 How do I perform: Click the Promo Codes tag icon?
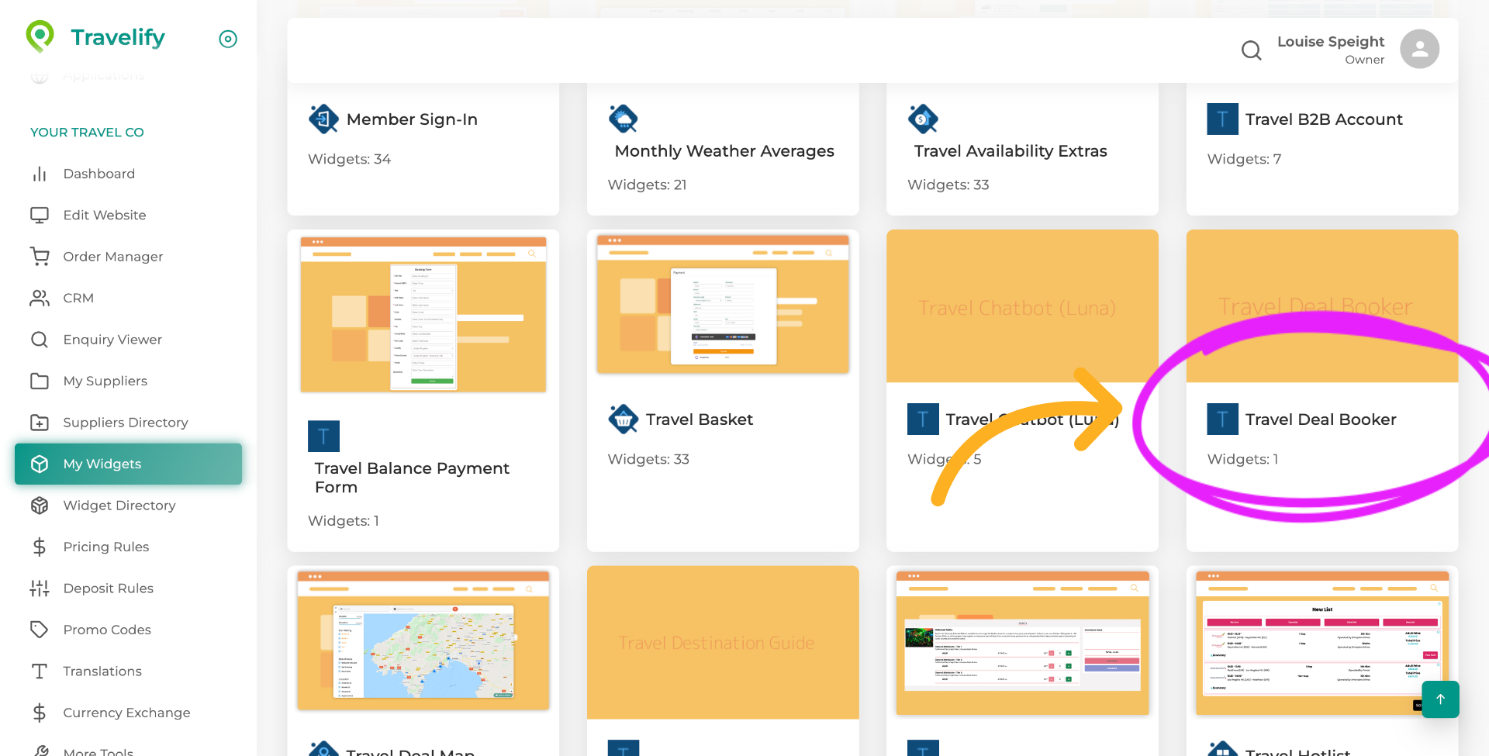40,630
